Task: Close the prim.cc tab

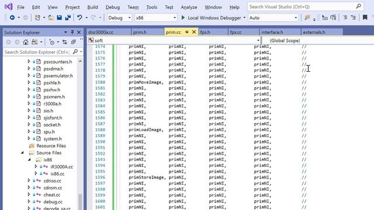Action: (x=194, y=32)
